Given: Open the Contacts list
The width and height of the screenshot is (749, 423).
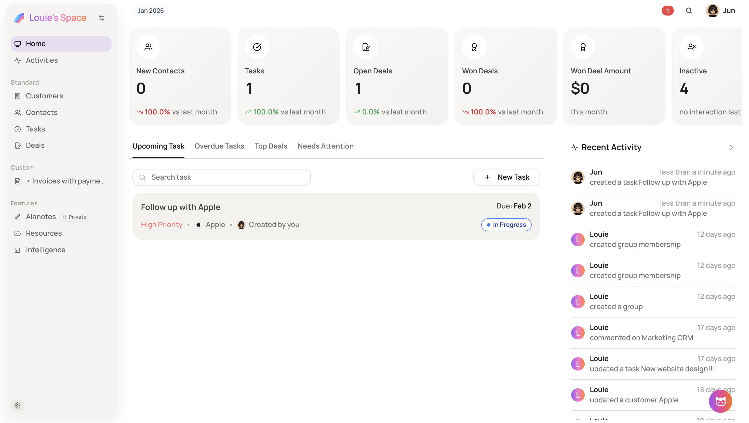Looking at the screenshot, I should pos(42,112).
